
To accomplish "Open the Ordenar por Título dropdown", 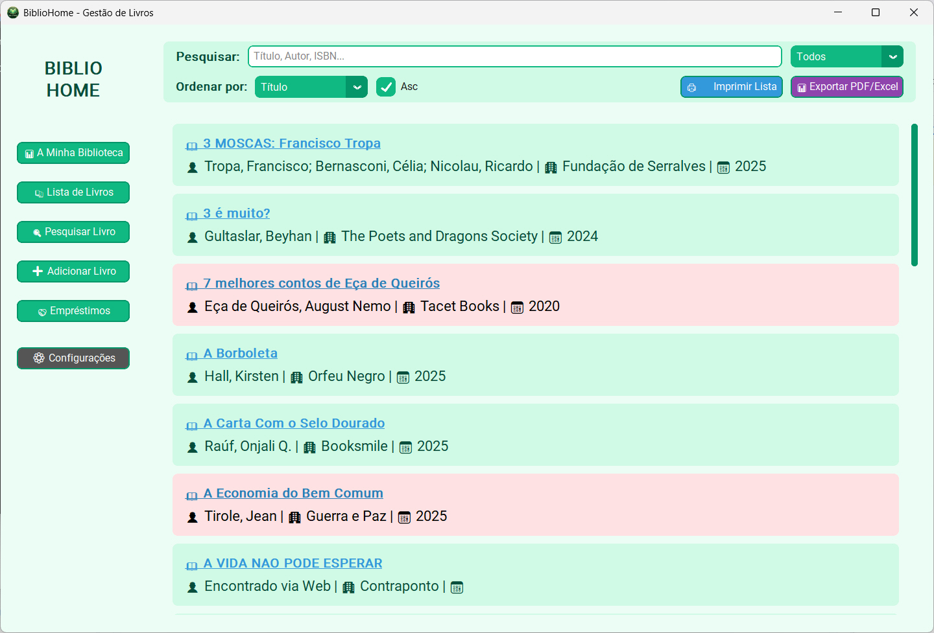I will [311, 87].
